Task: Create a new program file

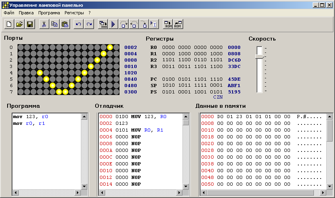Action: pos(9,24)
